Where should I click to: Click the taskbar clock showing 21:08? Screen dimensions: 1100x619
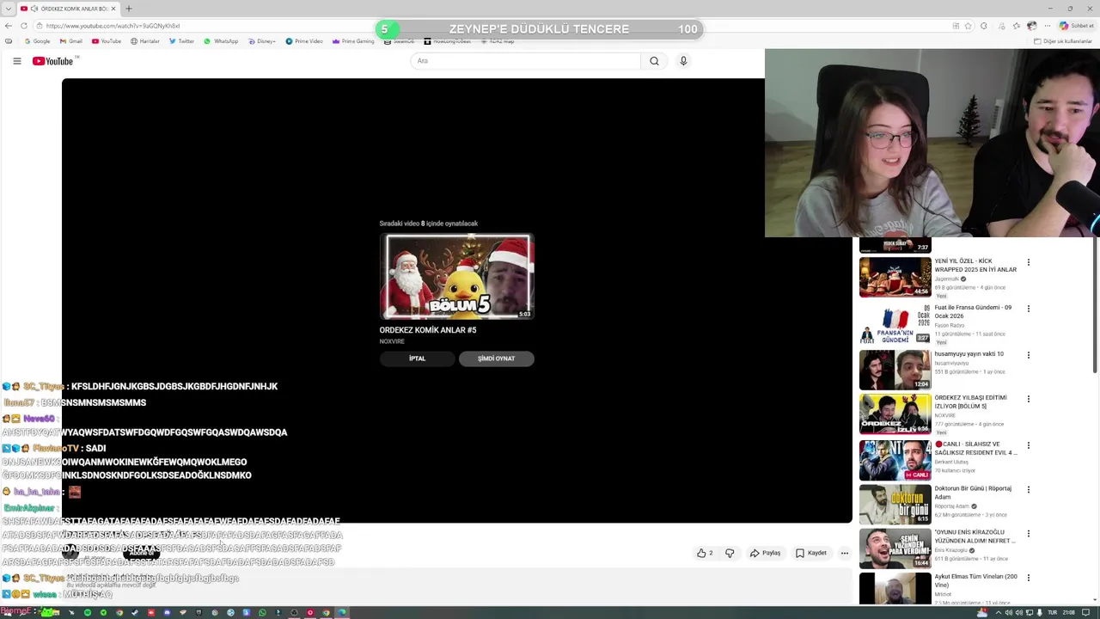pos(1068,613)
